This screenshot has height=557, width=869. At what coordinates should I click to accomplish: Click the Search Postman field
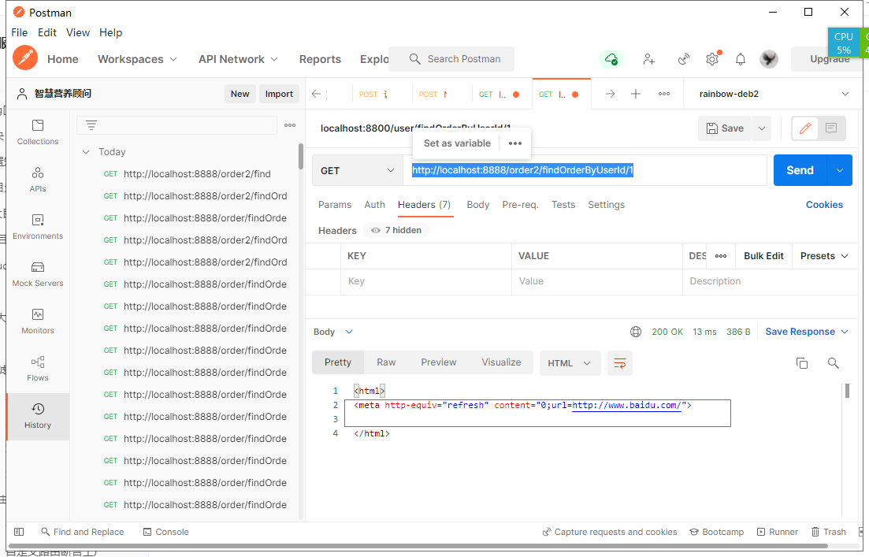click(x=451, y=59)
